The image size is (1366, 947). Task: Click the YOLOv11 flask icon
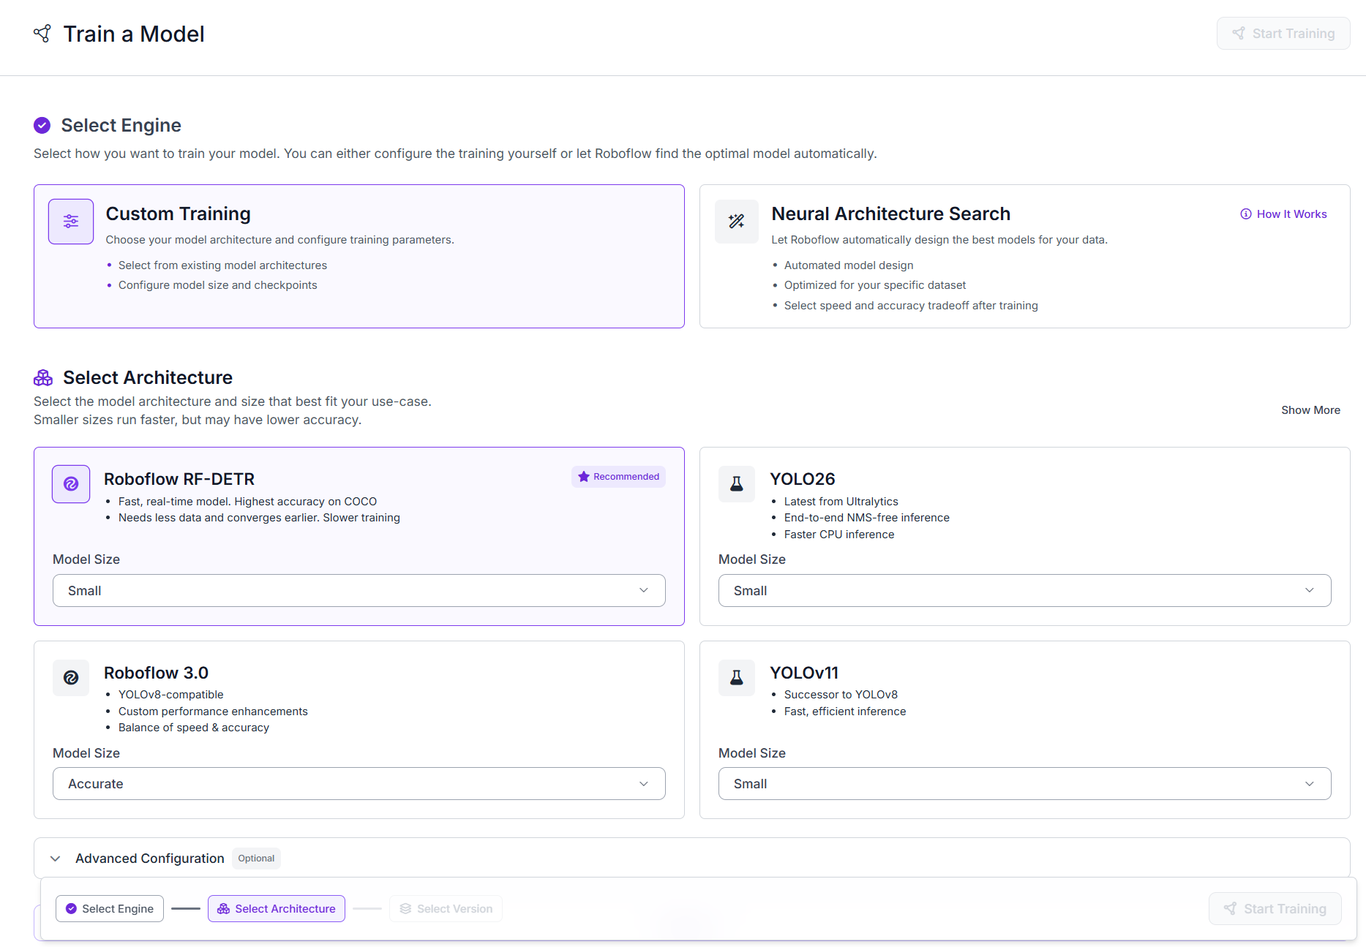737,678
